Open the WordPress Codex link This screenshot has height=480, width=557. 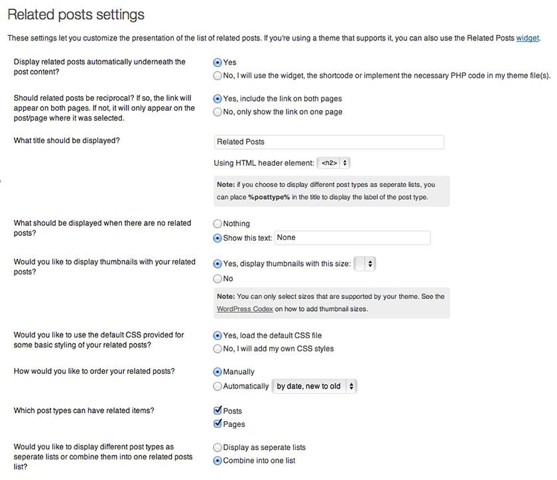(x=245, y=309)
